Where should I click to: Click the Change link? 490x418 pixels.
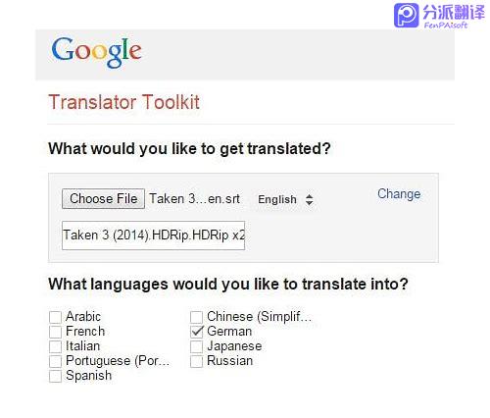(399, 194)
